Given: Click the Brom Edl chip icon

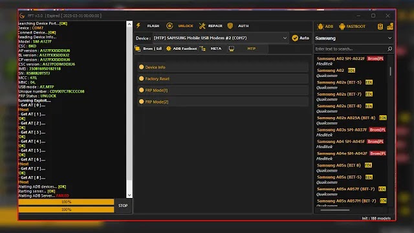Looking at the screenshot, I should click(137, 49).
